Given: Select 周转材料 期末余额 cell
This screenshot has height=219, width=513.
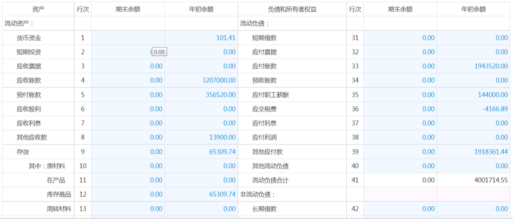Looking at the screenshot, I should (x=128, y=209).
